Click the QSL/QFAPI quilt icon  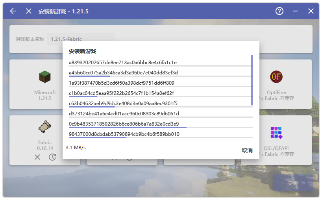[276, 133]
